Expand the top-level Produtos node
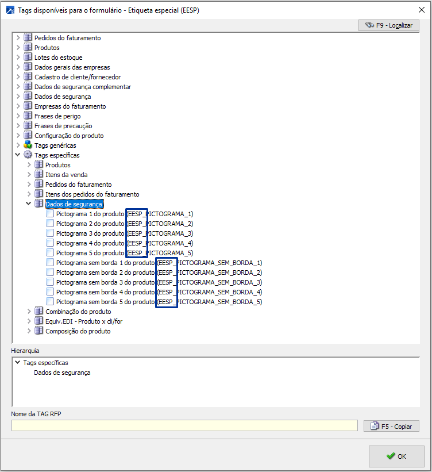 18,48
